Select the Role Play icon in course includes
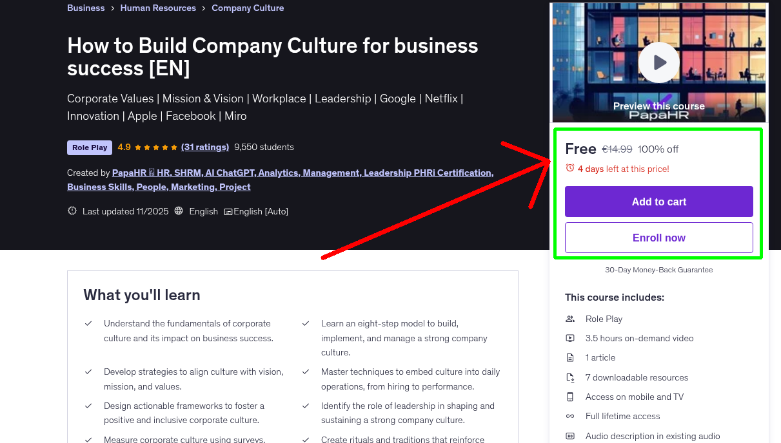 point(569,318)
